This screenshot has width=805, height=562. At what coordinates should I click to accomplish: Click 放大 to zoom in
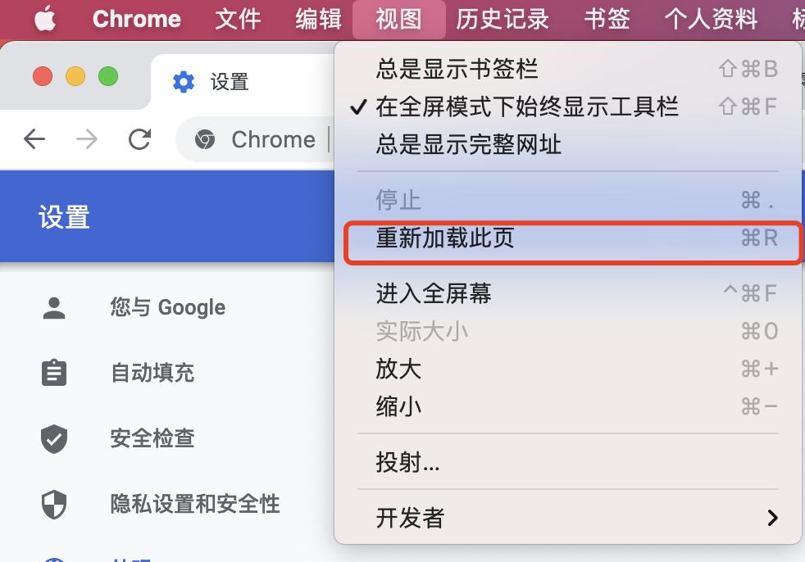click(x=398, y=369)
